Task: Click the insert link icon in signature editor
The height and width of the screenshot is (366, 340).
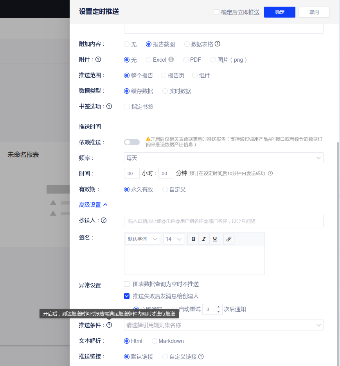Action: 229,239
